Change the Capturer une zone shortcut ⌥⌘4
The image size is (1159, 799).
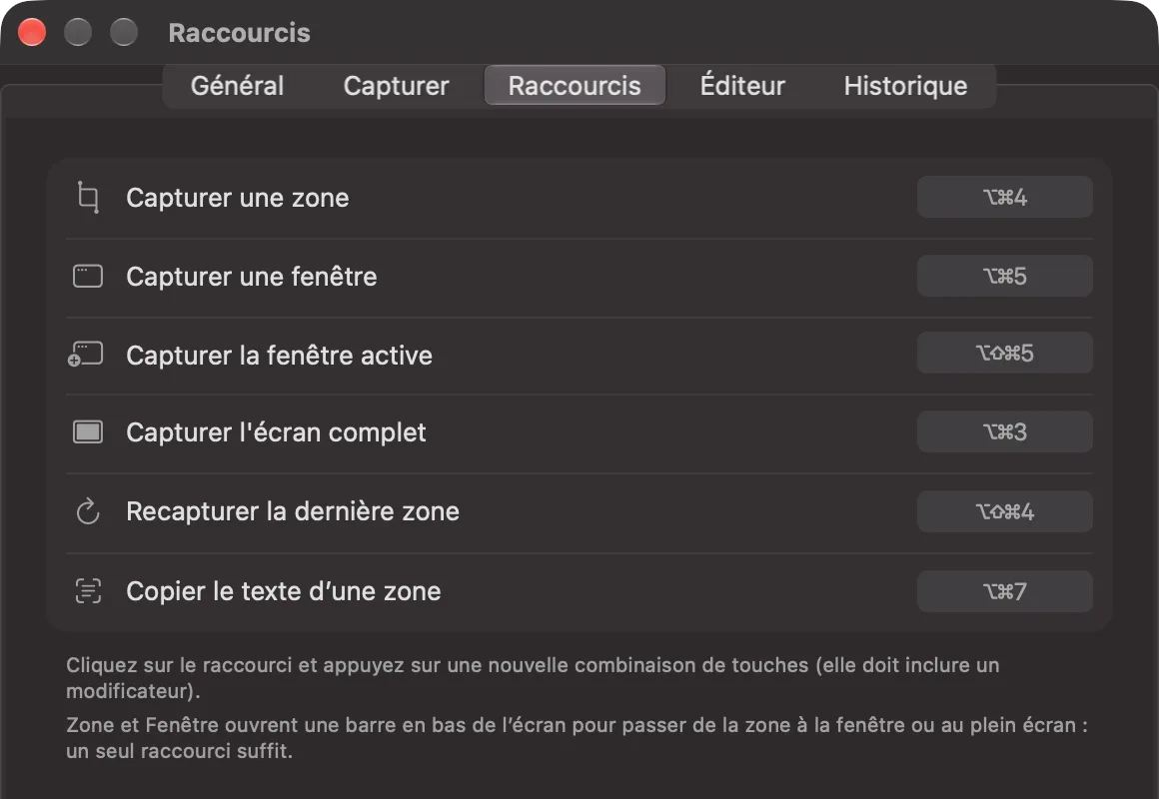pyautogui.click(x=1004, y=198)
